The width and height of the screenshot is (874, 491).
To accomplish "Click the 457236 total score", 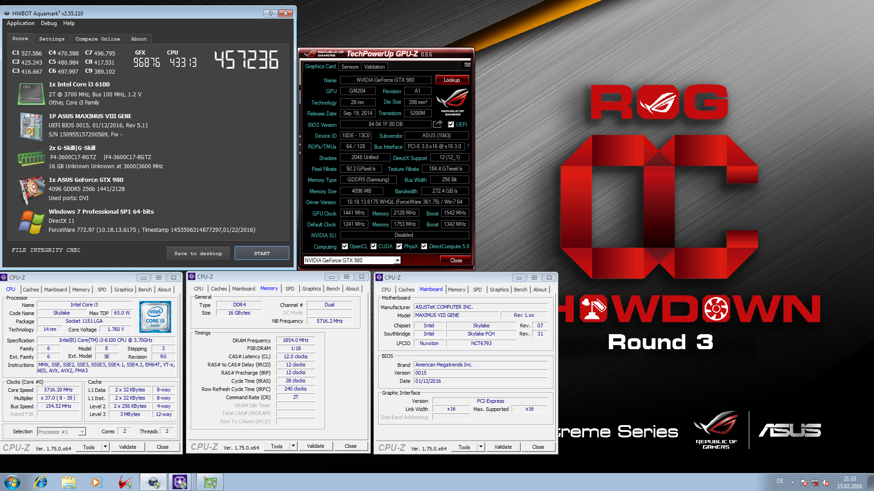I will [246, 60].
